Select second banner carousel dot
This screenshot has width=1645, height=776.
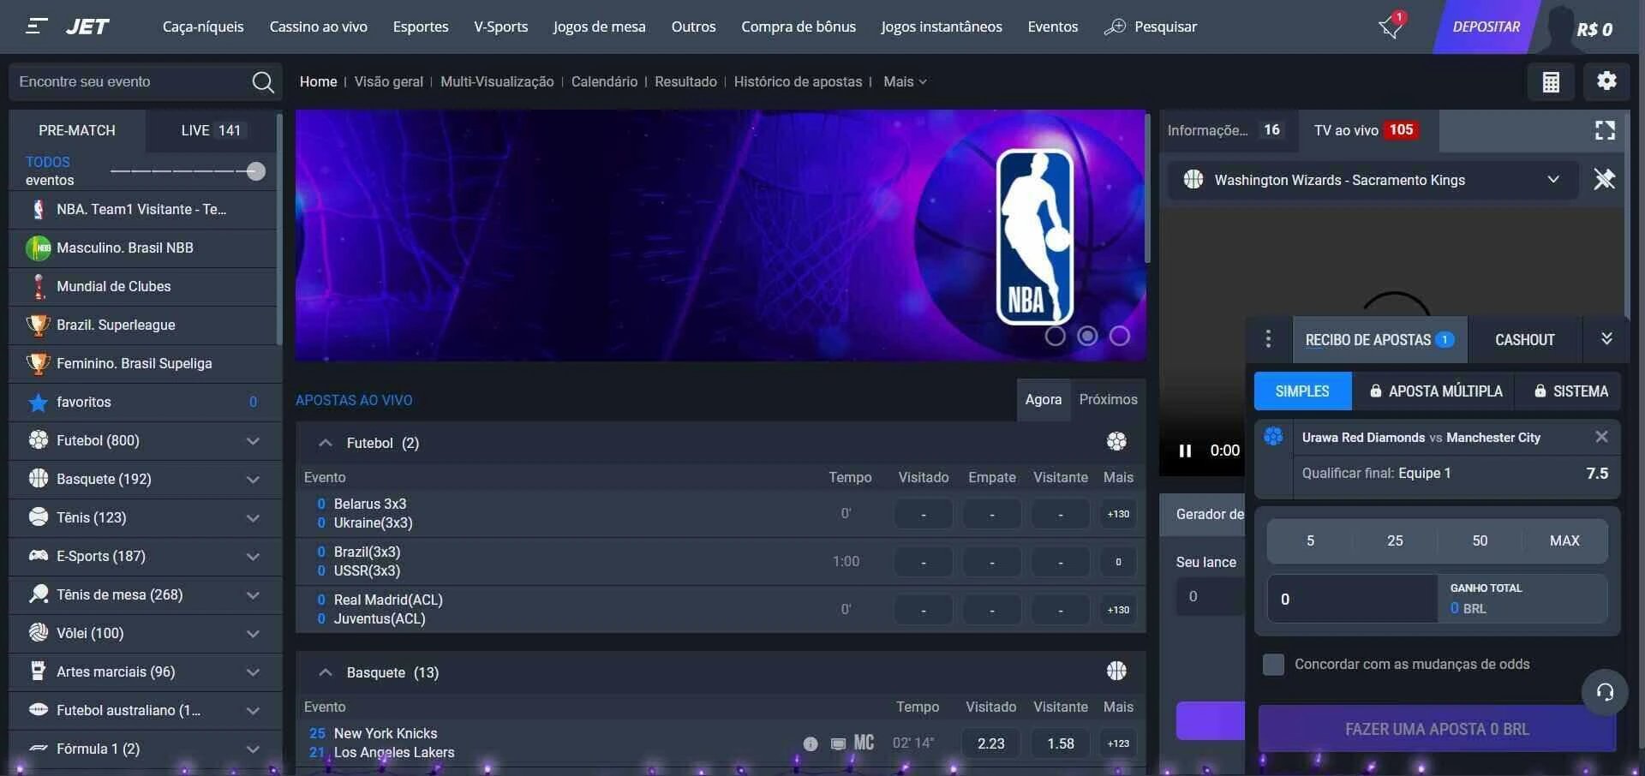coord(1087,336)
